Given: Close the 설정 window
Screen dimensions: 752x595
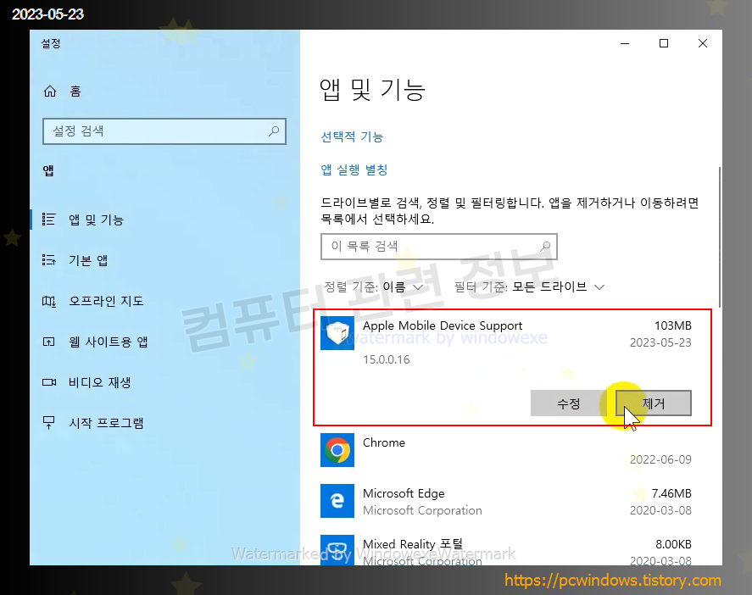Looking at the screenshot, I should tap(703, 43).
